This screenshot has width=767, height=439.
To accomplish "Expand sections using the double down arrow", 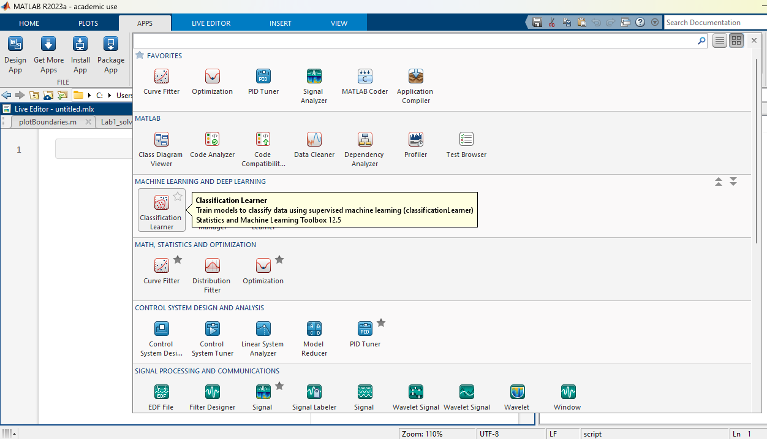I will tap(733, 182).
